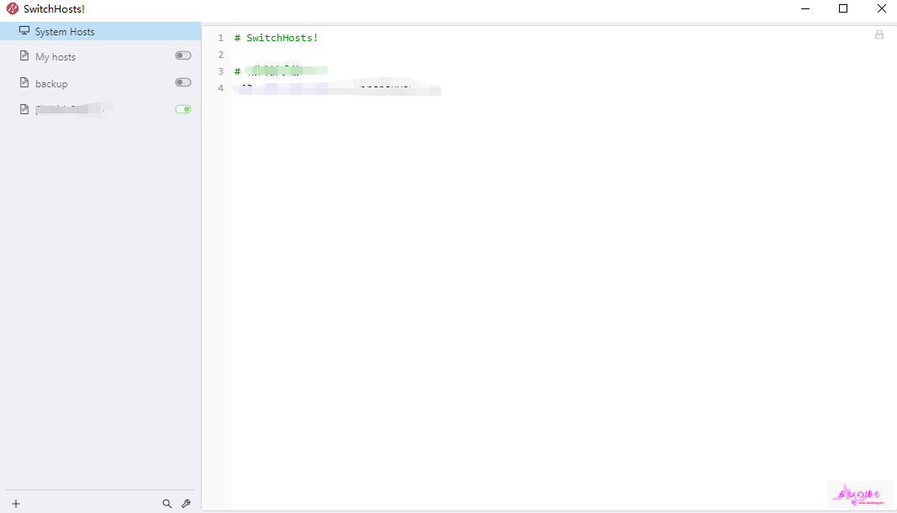Click the "# SwitchHosts!" comment line in editor
897x513 pixels.
(277, 38)
